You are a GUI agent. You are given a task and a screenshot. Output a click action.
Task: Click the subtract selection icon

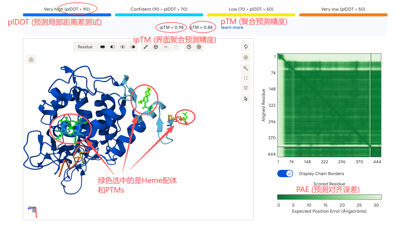pyautogui.click(x=112, y=47)
